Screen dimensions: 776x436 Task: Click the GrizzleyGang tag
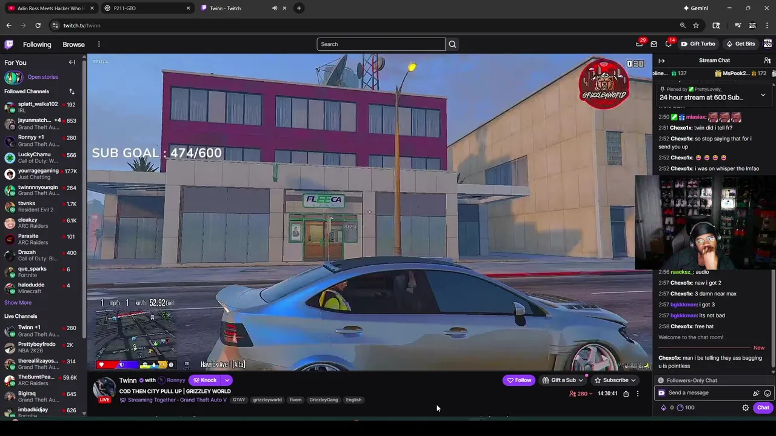[x=323, y=400]
